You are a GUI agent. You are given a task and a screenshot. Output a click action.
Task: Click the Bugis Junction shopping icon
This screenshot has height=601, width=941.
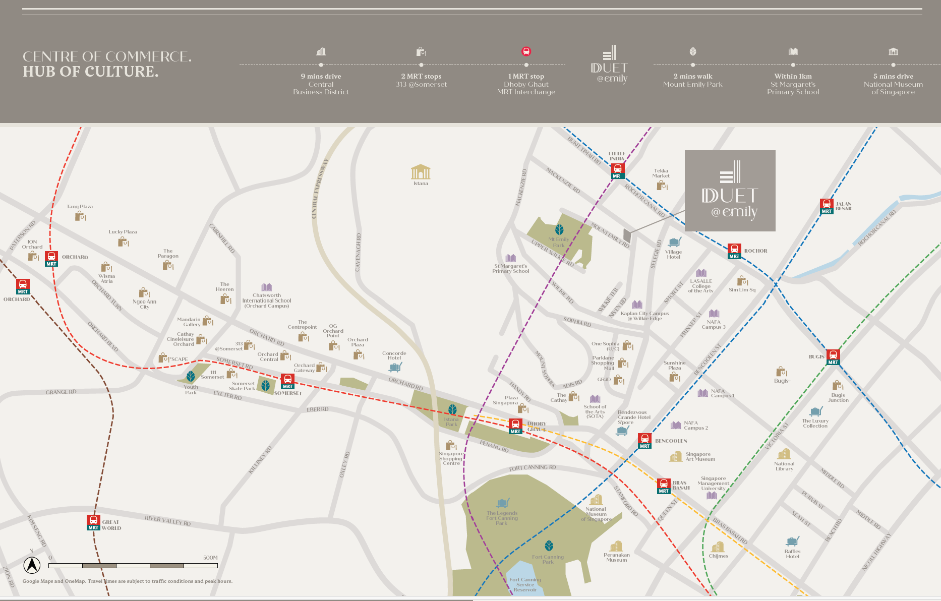838,385
